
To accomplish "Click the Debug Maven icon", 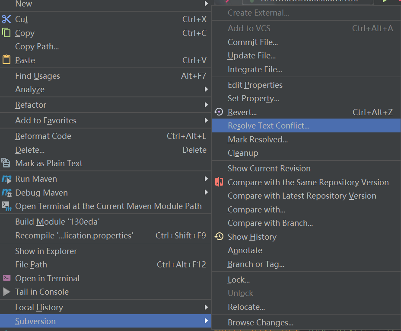I will point(6,193).
